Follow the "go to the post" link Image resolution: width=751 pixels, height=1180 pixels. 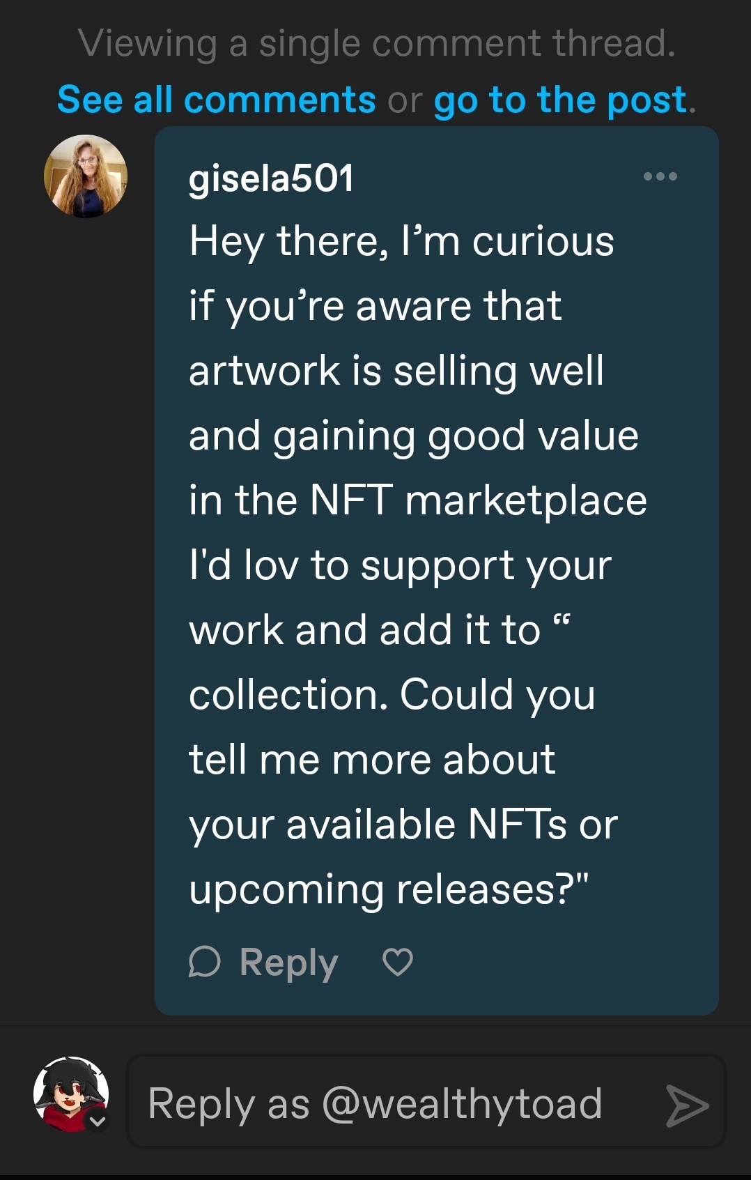(561, 100)
